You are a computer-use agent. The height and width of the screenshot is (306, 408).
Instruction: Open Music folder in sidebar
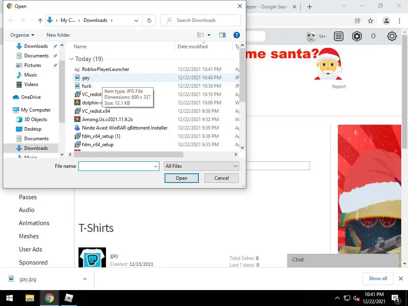point(30,75)
